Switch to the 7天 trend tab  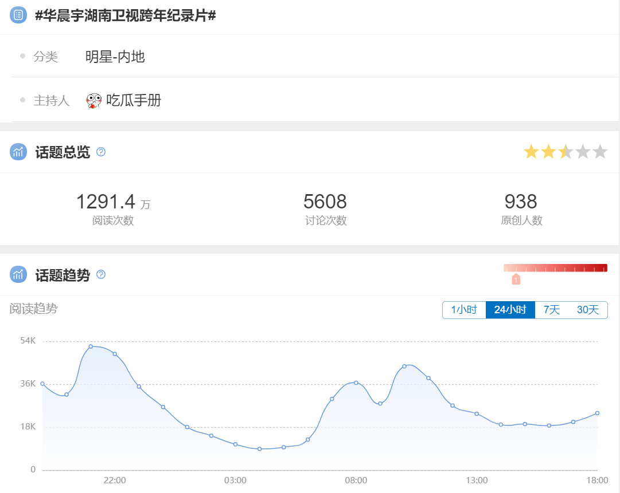[552, 309]
